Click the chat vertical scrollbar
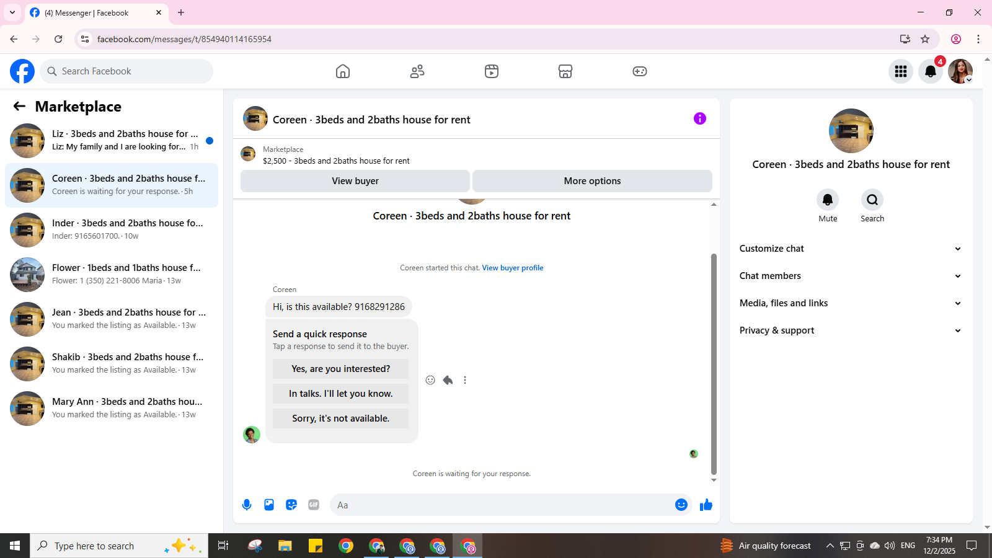The width and height of the screenshot is (992, 558). tap(714, 364)
